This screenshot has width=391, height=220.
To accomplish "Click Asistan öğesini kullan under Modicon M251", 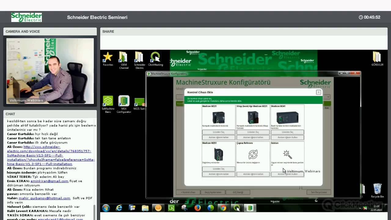I will 218,174.
